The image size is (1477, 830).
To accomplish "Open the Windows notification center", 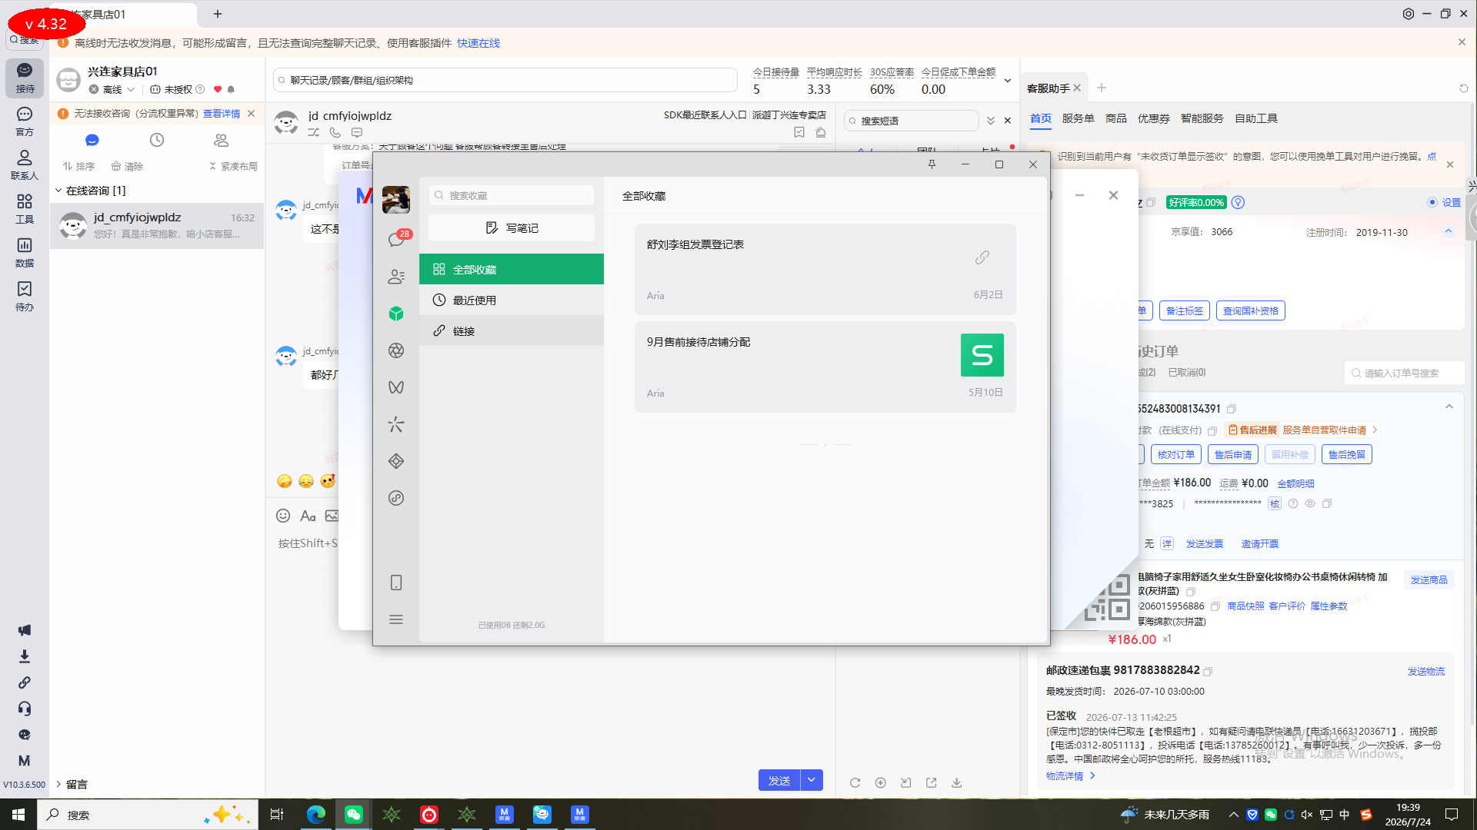I will click(x=1452, y=815).
